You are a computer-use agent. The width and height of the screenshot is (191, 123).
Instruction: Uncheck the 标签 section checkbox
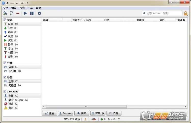pyautogui.click(x=5, y=77)
